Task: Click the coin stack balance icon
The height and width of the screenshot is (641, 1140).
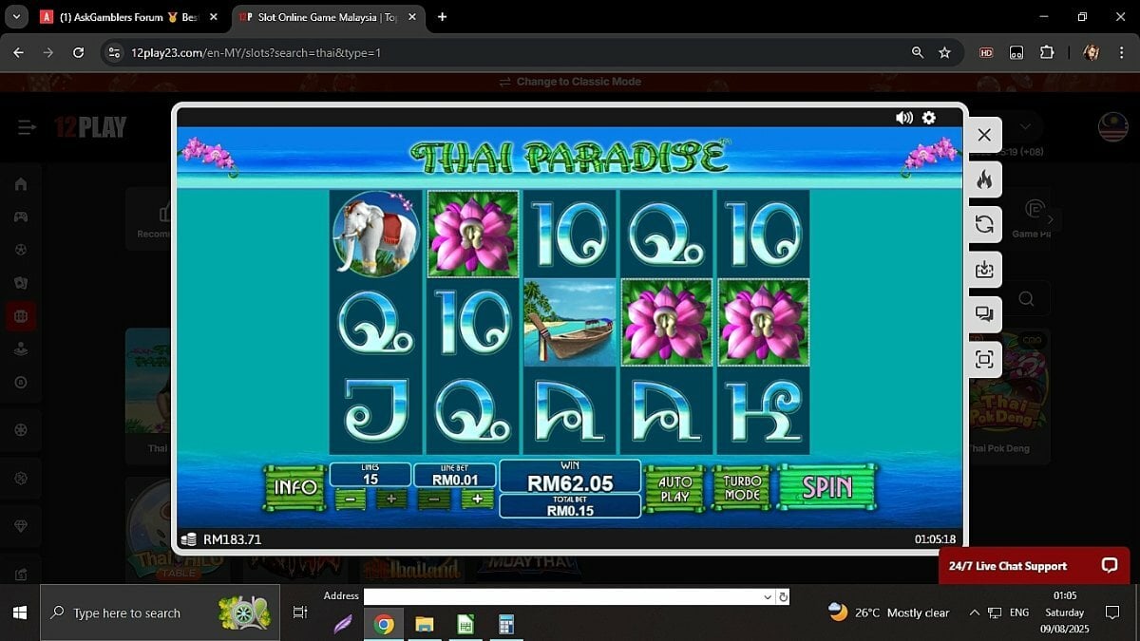Action: coord(188,539)
